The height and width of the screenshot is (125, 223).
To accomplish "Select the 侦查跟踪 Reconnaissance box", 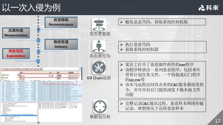I will click(61, 22).
